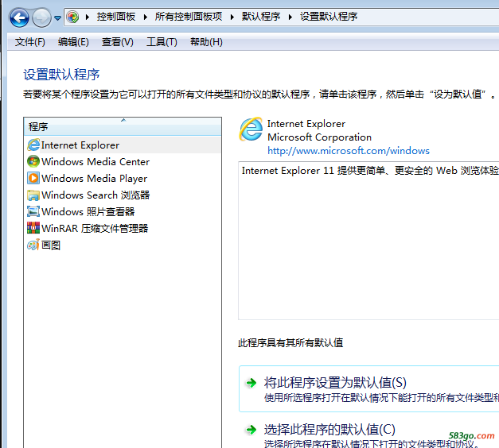Open the 查看(V) menu
This screenshot has height=448, width=499.
pos(118,42)
